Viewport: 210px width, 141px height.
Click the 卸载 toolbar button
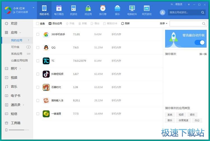(83, 23)
